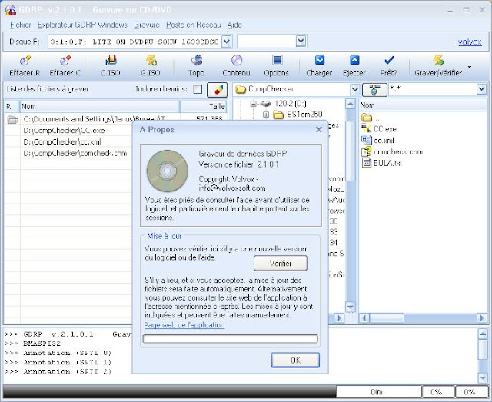Viewport: 492px width, 402px height.
Task: Show disc Contenu
Action: 236,66
